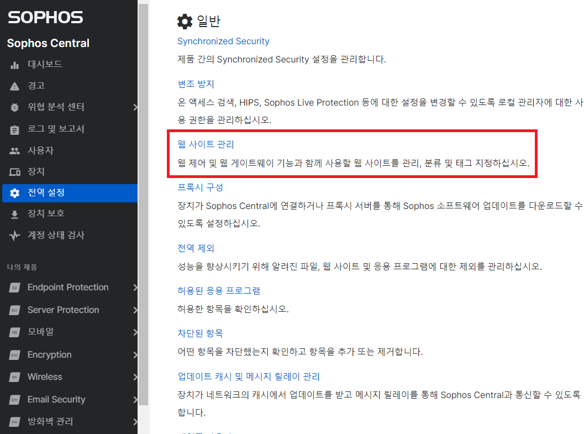
Task: Click the Email Security product icon
Action: 14,400
